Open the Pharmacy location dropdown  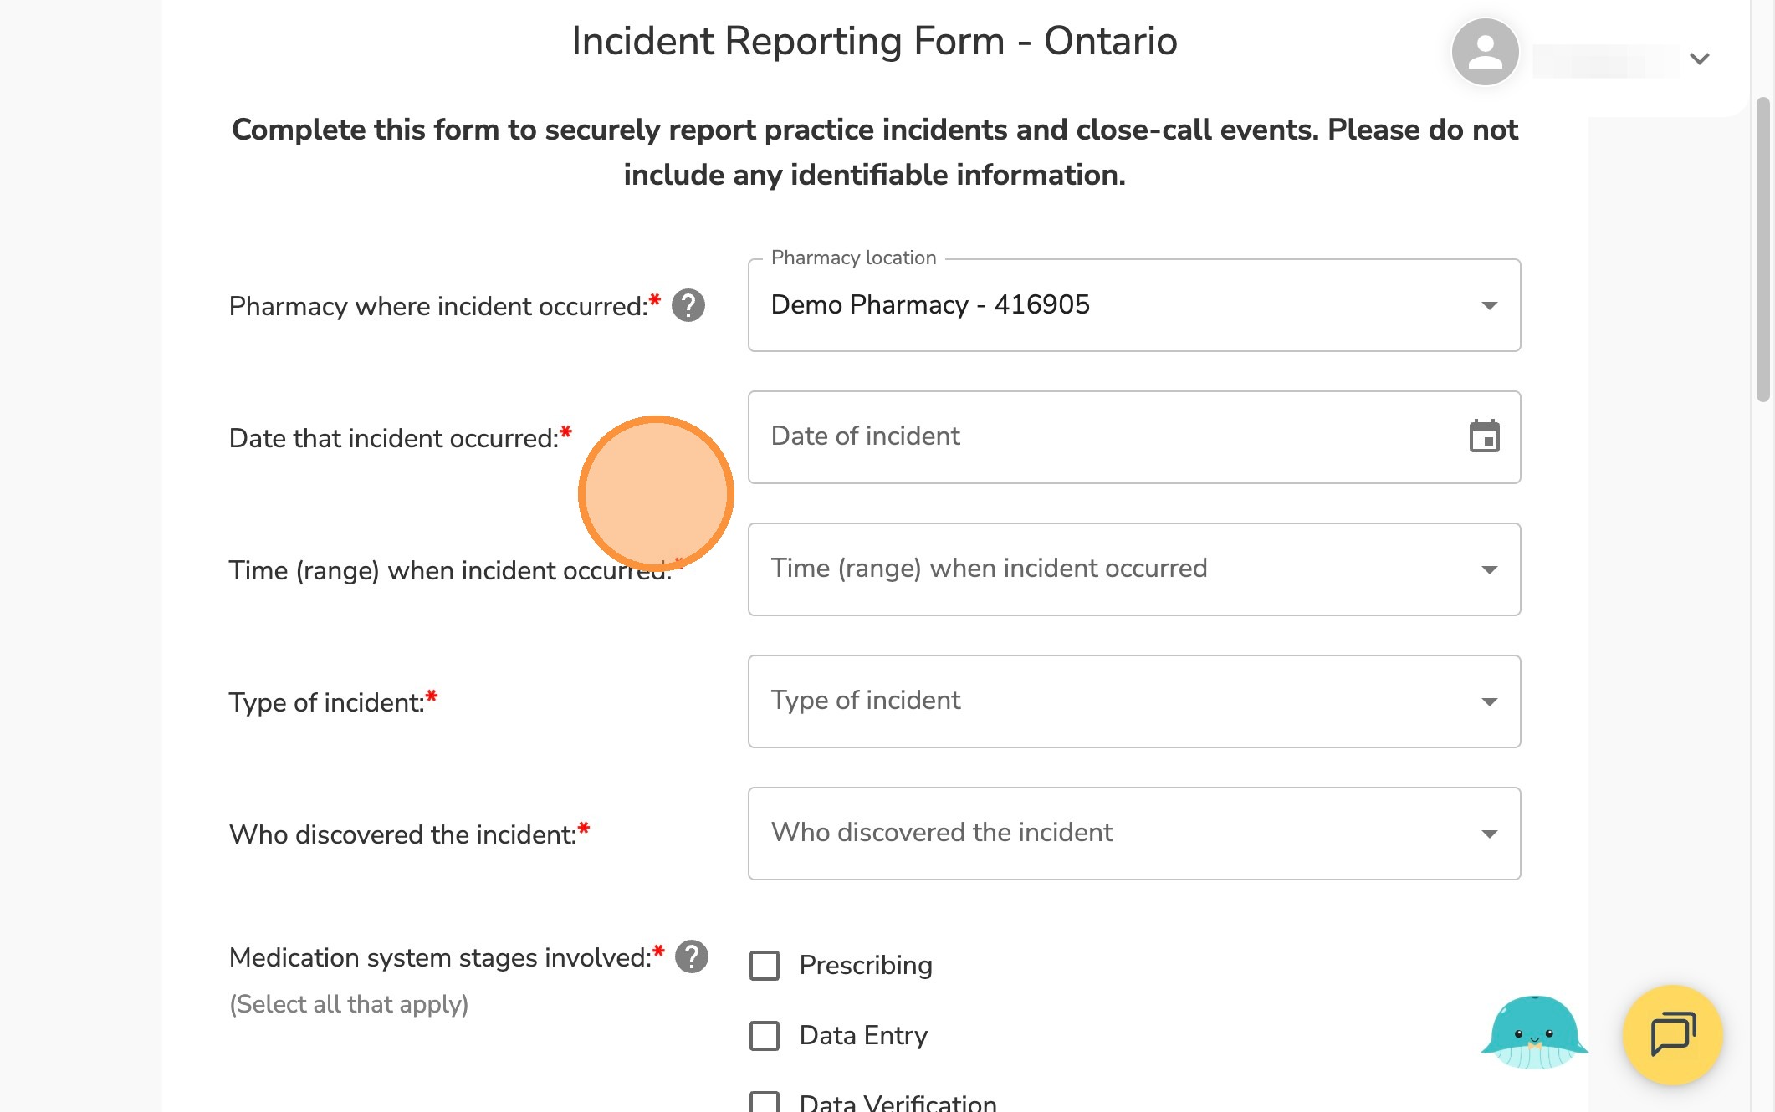[x=1133, y=305]
